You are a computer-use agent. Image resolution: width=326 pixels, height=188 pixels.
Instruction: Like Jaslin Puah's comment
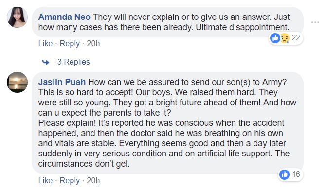(45, 181)
